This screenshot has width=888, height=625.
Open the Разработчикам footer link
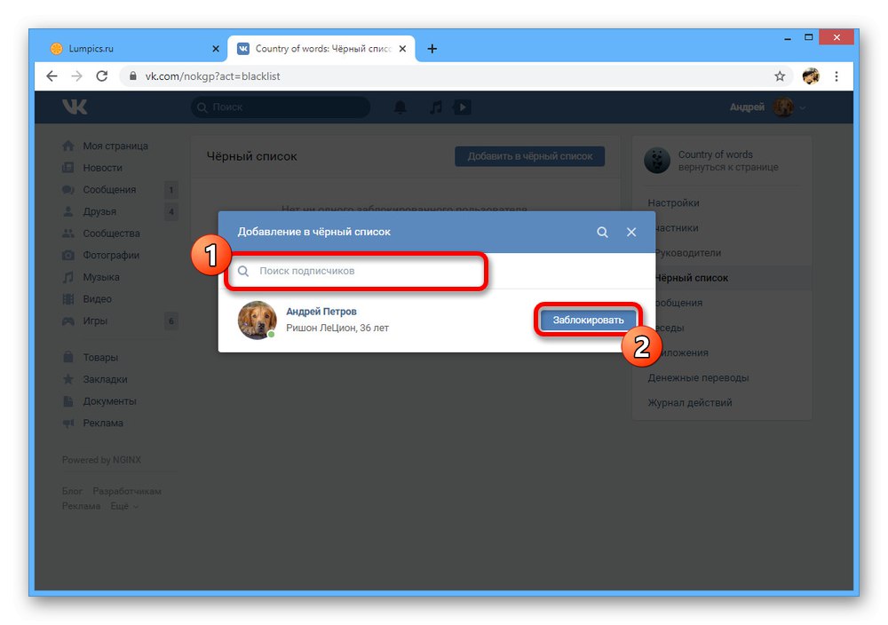point(127,492)
